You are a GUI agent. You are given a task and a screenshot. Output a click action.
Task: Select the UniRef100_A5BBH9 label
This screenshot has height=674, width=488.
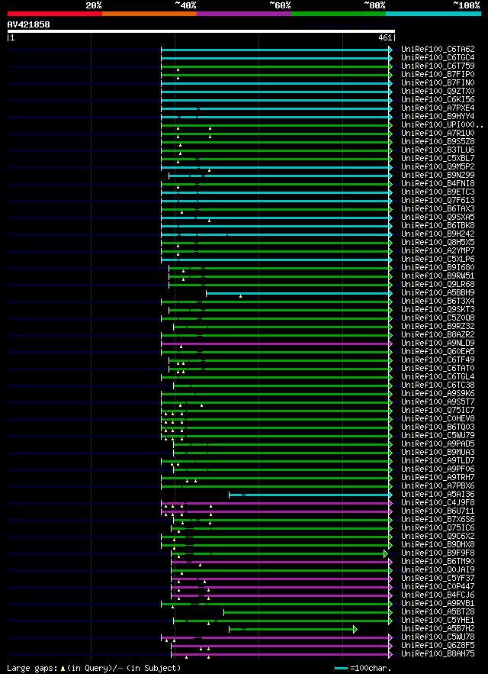pyautogui.click(x=438, y=293)
